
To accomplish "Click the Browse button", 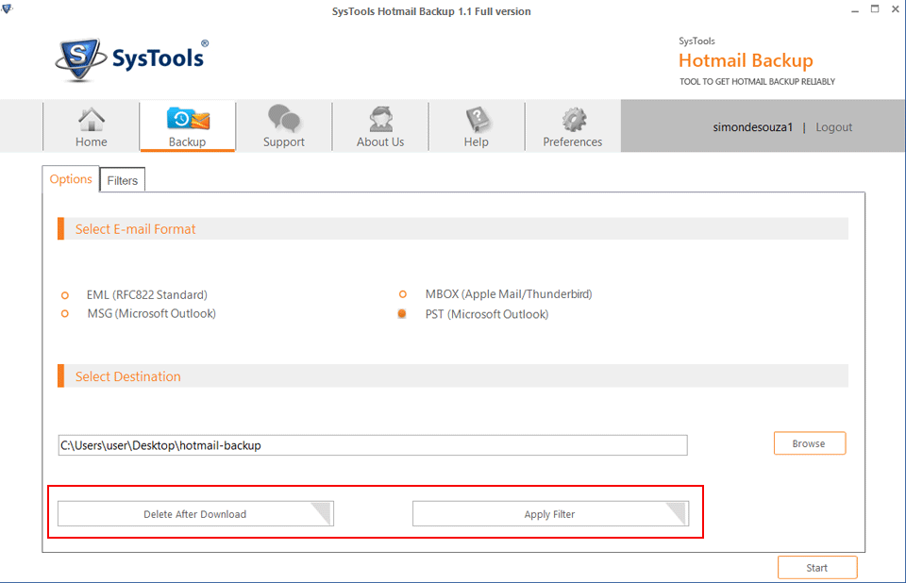I will click(810, 443).
